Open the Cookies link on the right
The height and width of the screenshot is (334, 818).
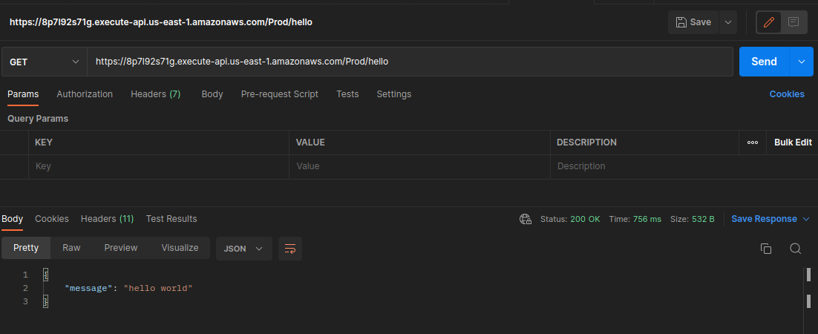786,94
